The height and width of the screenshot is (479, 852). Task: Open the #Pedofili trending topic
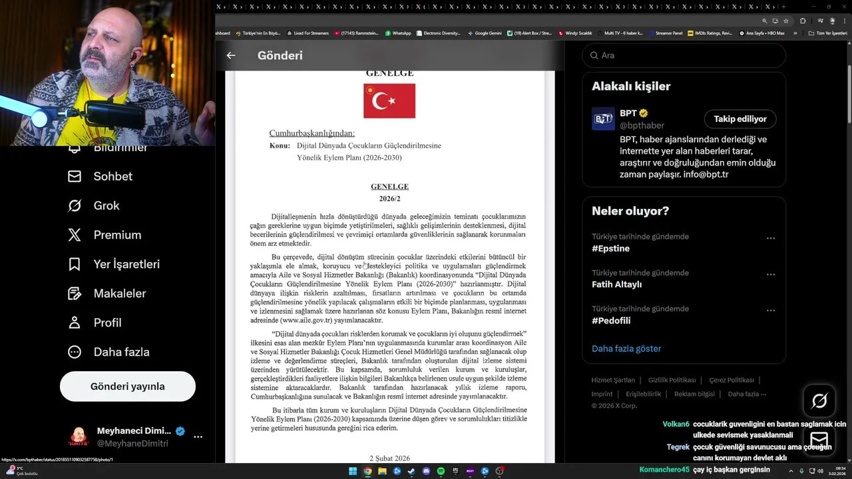(x=611, y=321)
